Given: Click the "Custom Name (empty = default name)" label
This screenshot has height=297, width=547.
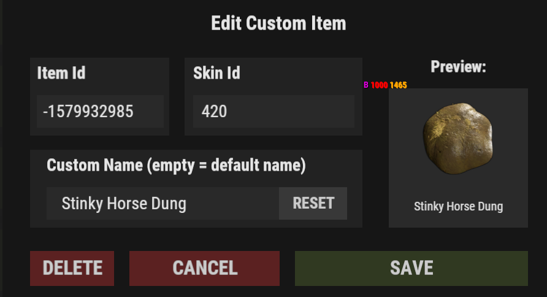Looking at the screenshot, I should [176, 165].
